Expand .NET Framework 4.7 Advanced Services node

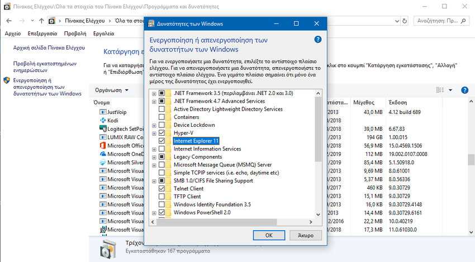point(154,102)
